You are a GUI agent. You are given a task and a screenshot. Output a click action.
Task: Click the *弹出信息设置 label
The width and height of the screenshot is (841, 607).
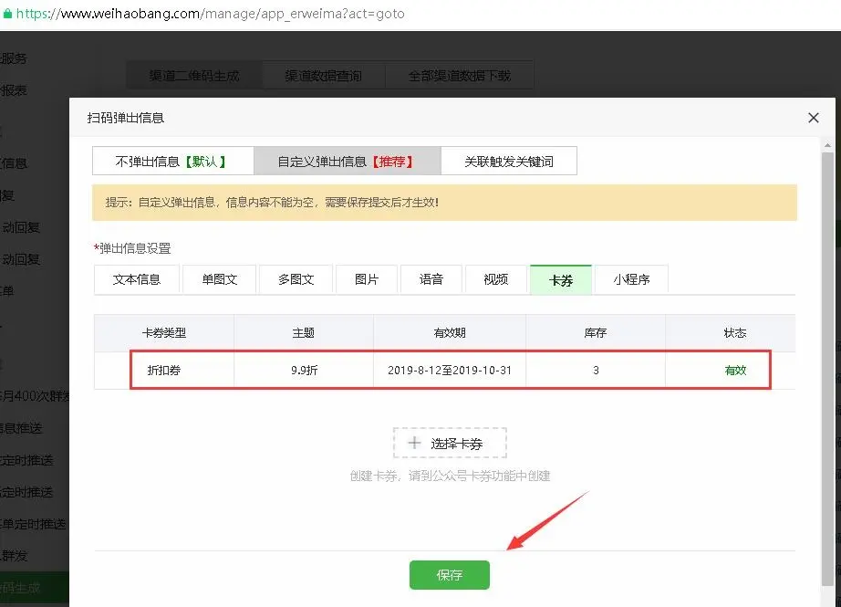click(x=132, y=248)
